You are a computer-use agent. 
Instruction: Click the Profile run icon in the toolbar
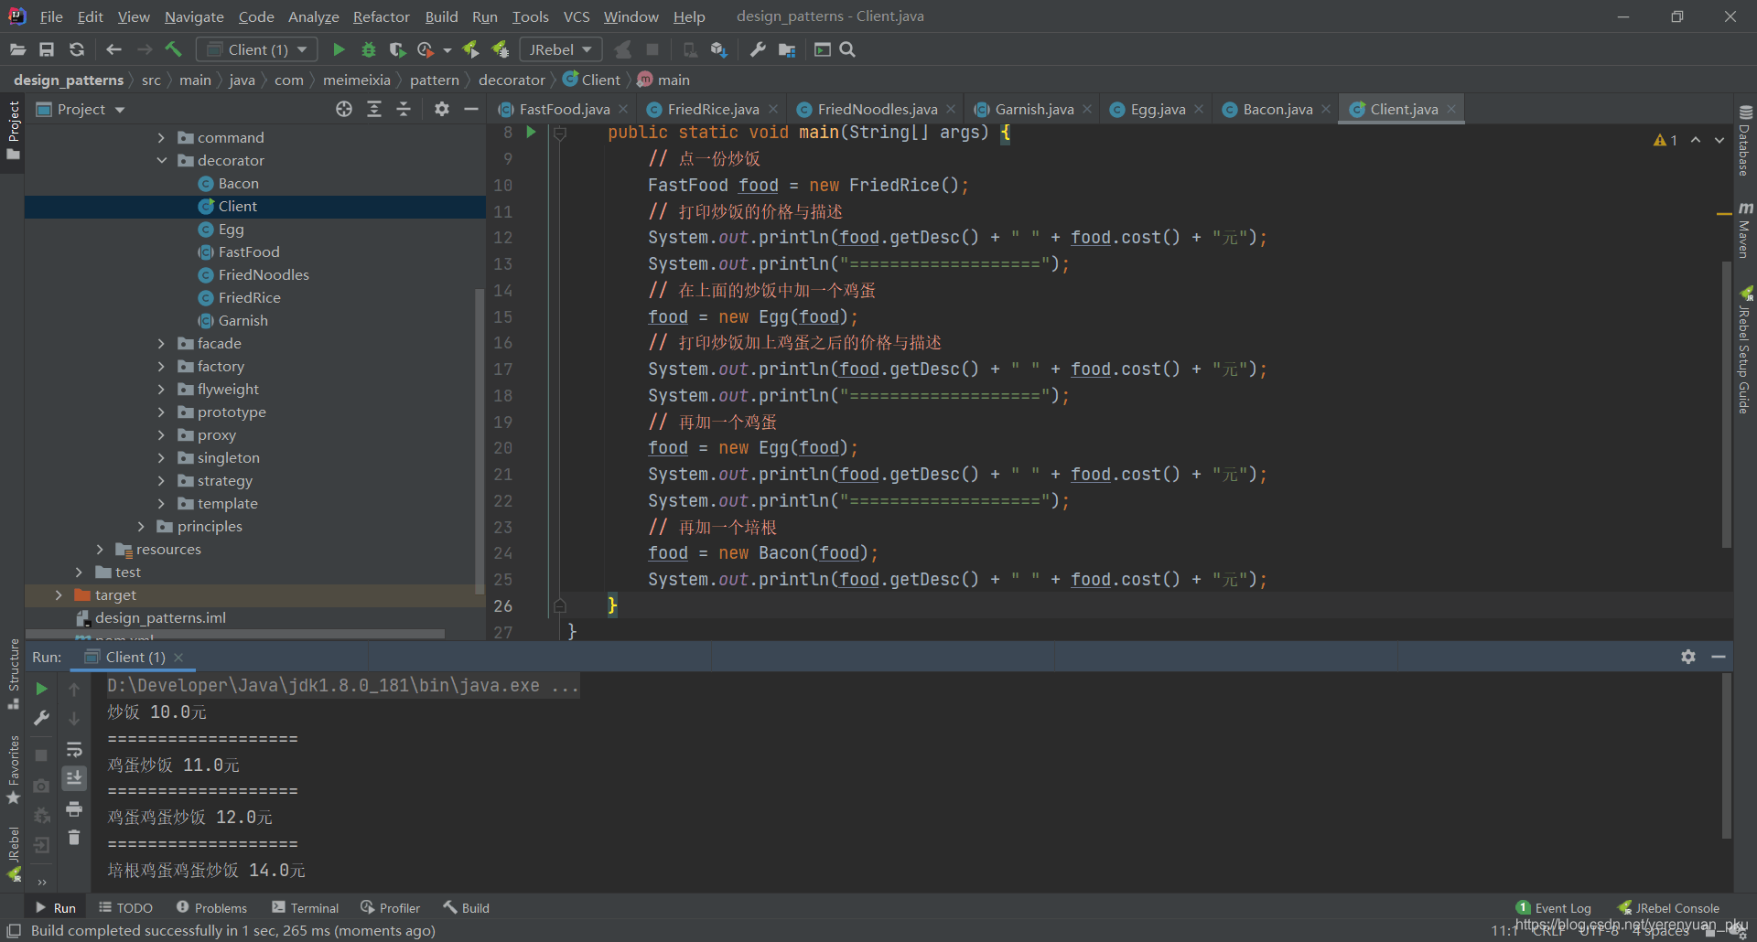(x=426, y=49)
